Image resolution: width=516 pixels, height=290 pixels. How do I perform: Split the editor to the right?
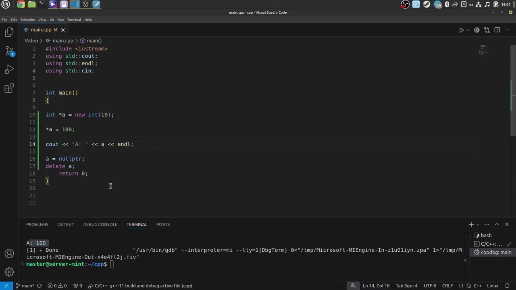[497, 30]
